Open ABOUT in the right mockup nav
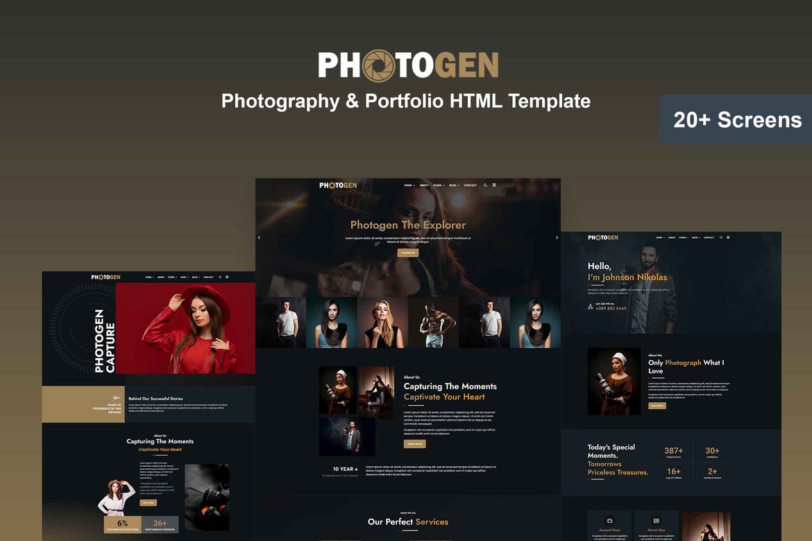Screen dimensions: 812x541 (672, 238)
